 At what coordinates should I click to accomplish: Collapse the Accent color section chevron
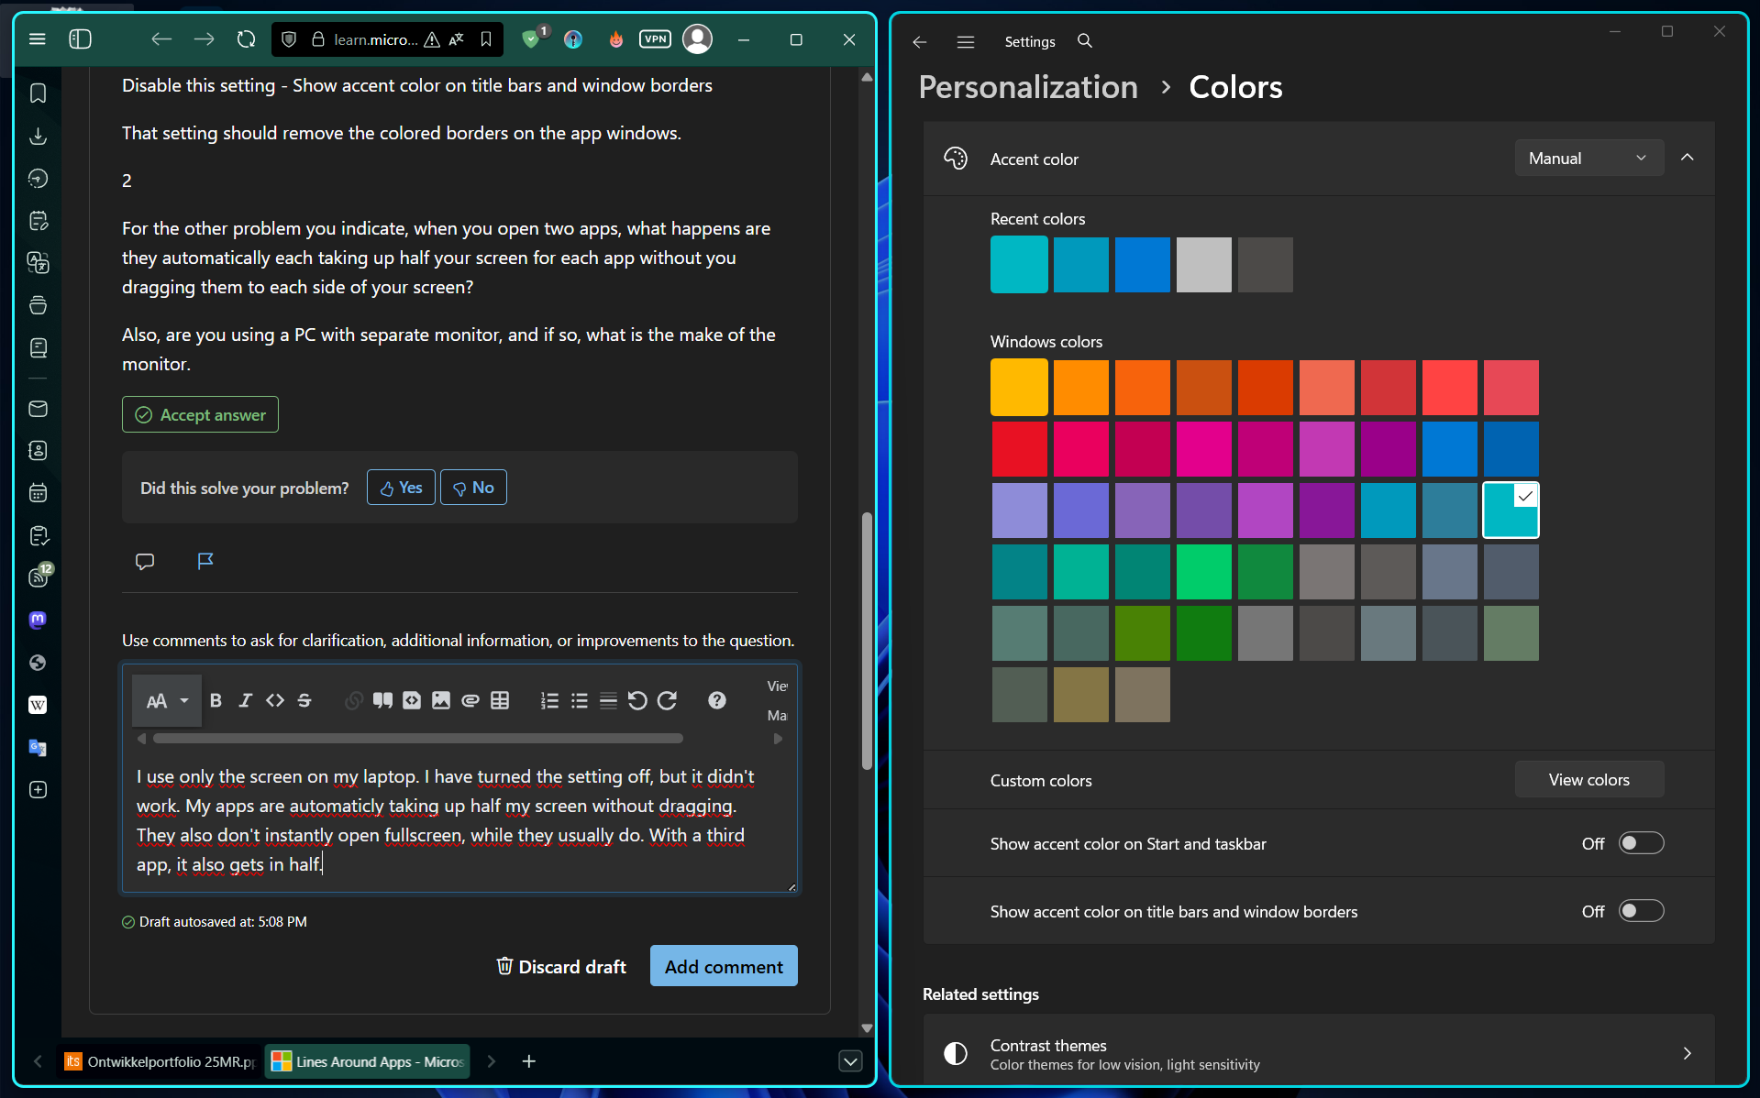1687,158
